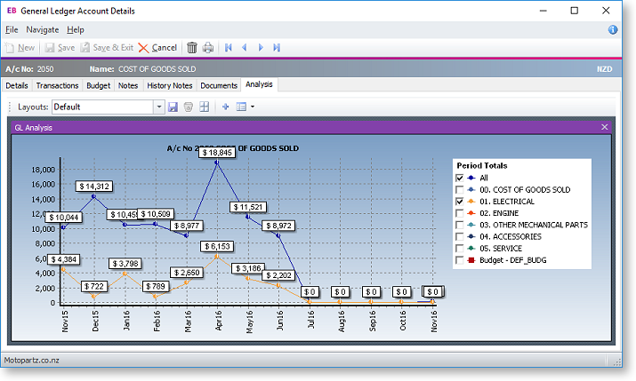Click the blue info help icon
This screenshot has height=381, width=636.
tap(613, 29)
